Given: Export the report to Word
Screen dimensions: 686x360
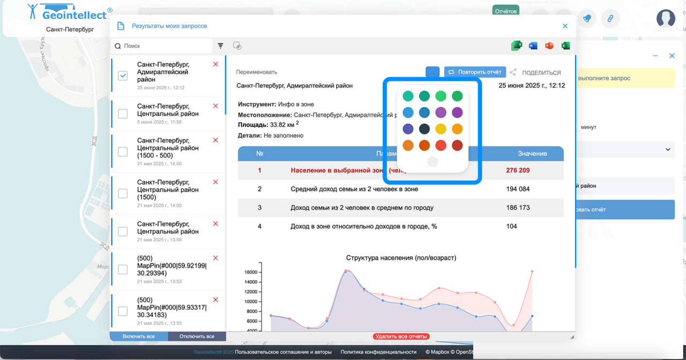Looking at the screenshot, I should (533, 46).
